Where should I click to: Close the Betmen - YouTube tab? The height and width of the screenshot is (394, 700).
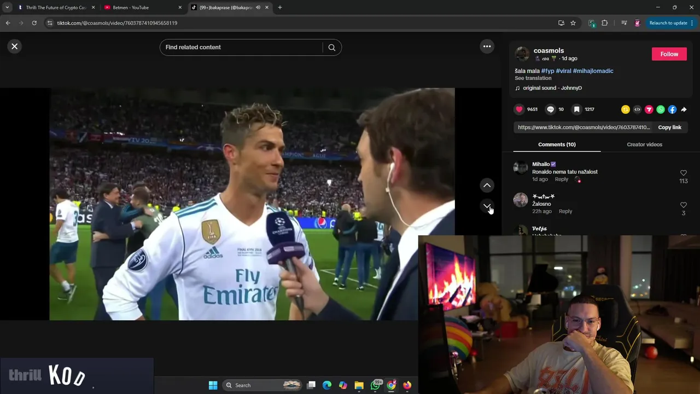[180, 8]
